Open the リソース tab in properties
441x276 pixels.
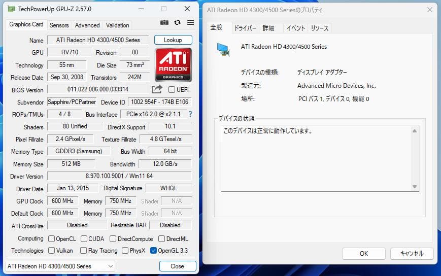pos(320,28)
